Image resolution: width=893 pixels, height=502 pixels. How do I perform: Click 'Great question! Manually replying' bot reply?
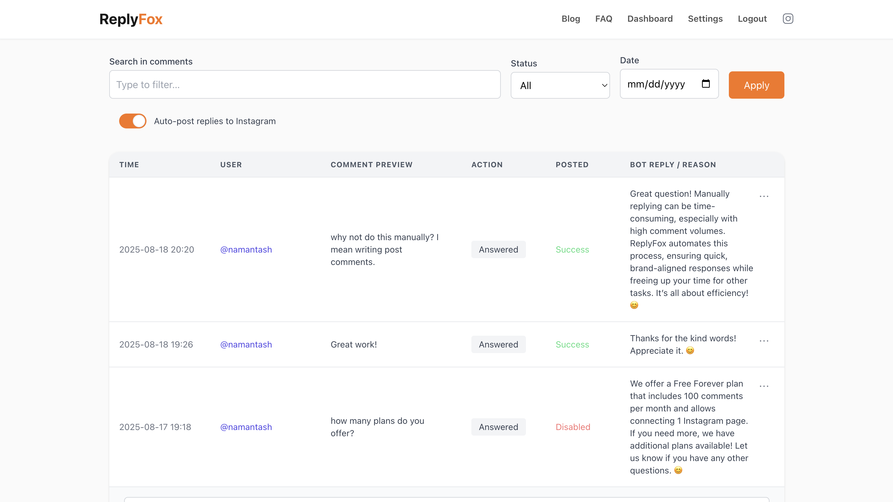tap(691, 250)
